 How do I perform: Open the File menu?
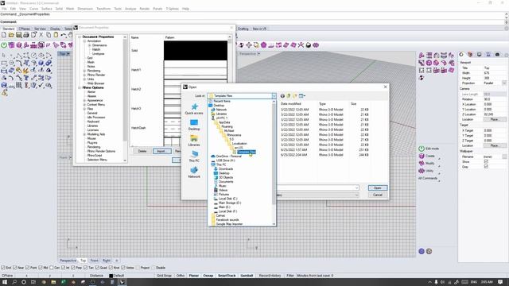[x=4, y=9]
